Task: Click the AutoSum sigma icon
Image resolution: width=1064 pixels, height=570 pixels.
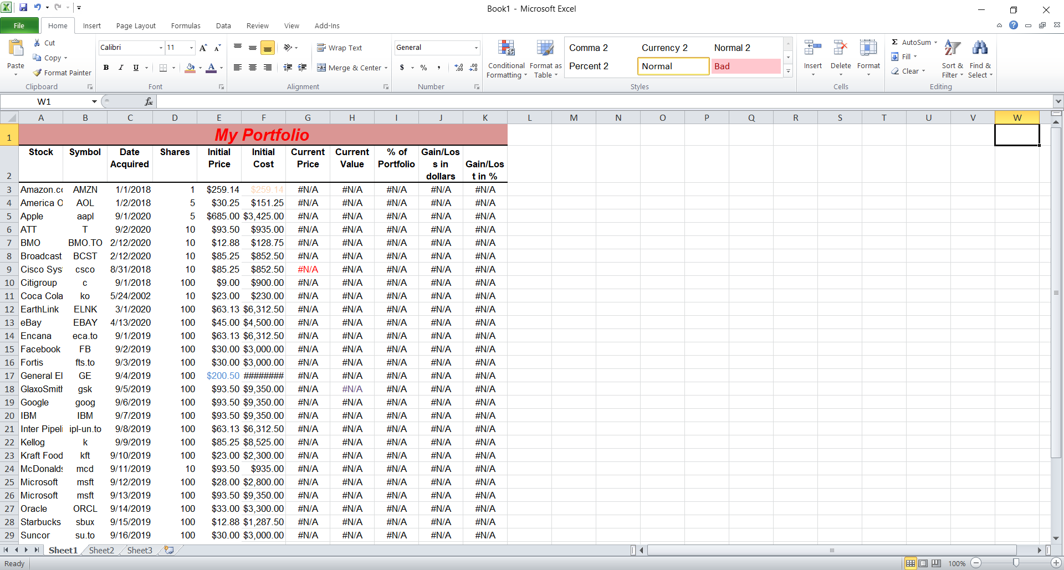Action: point(895,42)
